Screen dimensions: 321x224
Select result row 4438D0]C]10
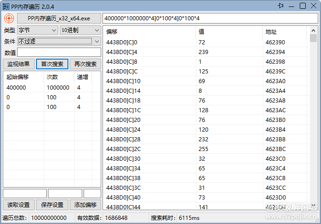tap(206, 81)
